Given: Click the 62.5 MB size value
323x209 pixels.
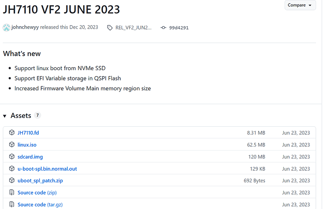Looking at the screenshot, I should 256,145.
